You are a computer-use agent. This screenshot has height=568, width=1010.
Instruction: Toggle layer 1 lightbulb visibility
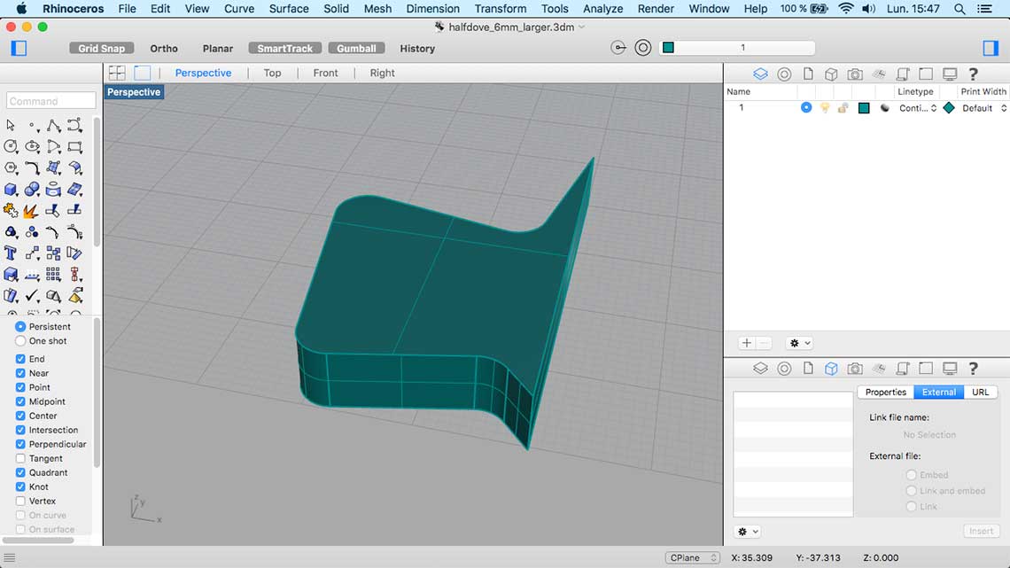pos(825,108)
